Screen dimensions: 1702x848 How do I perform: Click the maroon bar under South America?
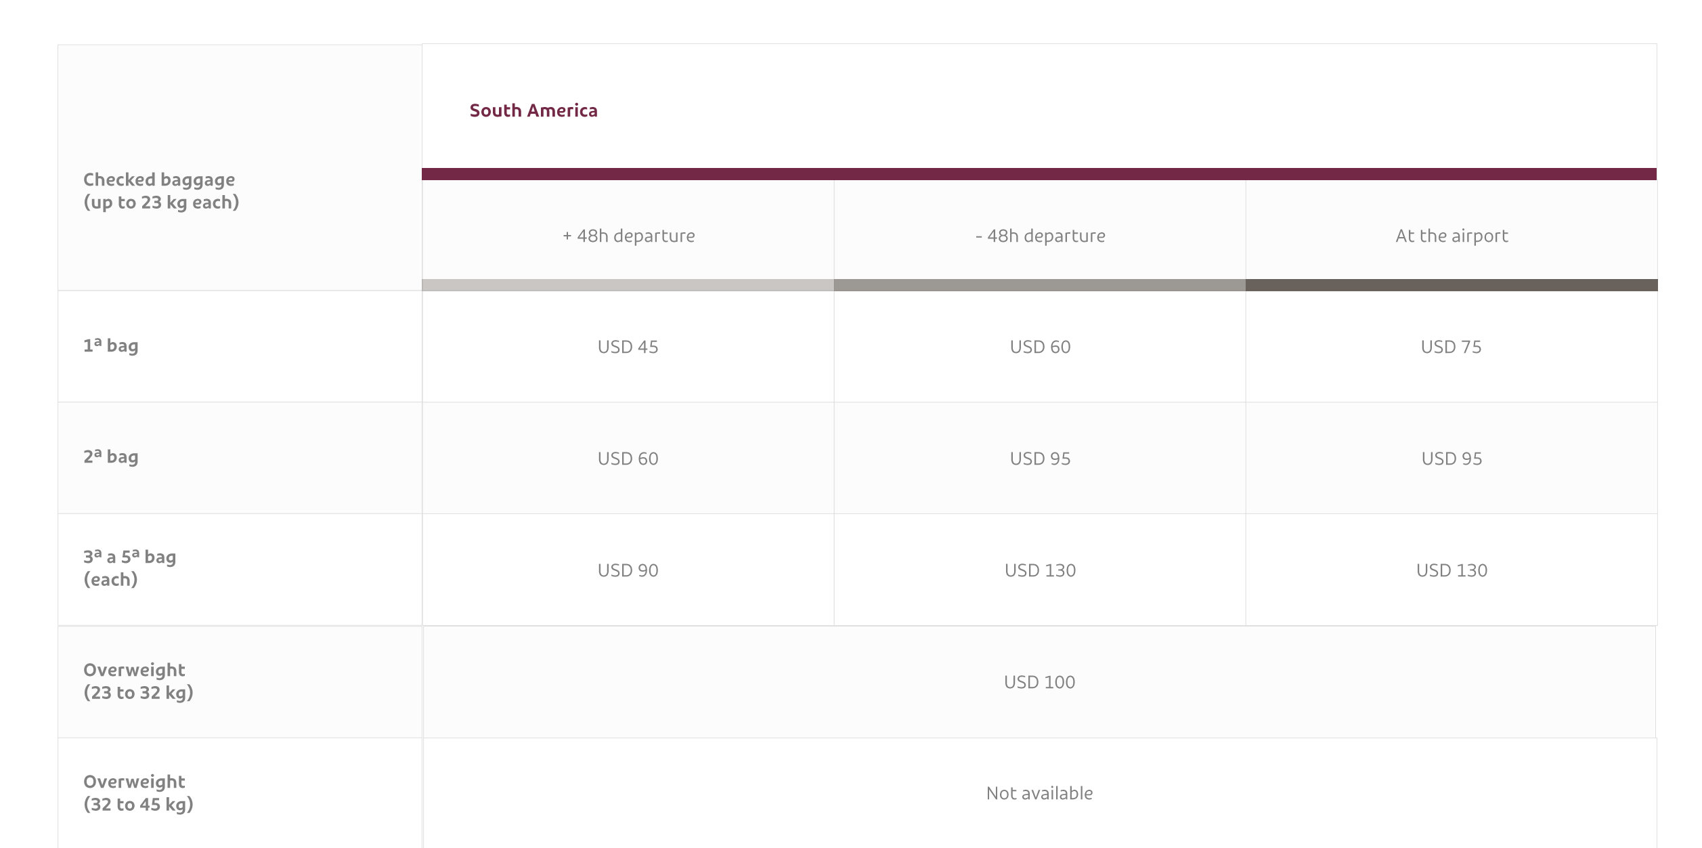[1039, 174]
